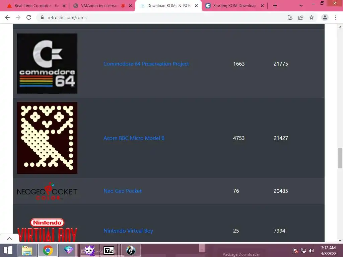
Task: Expand the downloads shelf chevron
Action: click(9, 239)
